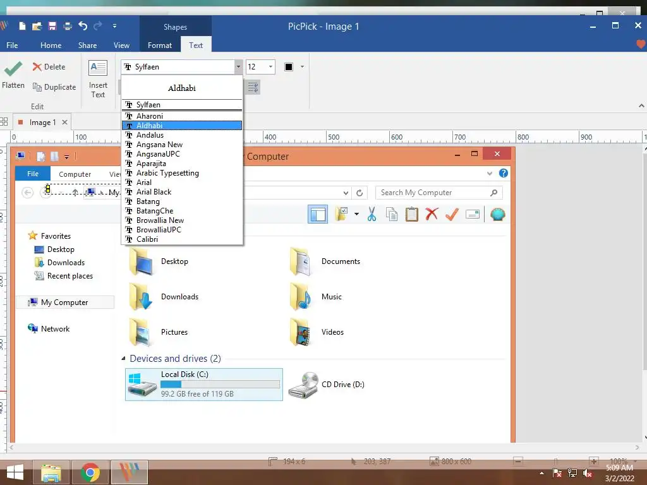Click the network tray icon
This screenshot has width=647, height=485.
(x=572, y=474)
